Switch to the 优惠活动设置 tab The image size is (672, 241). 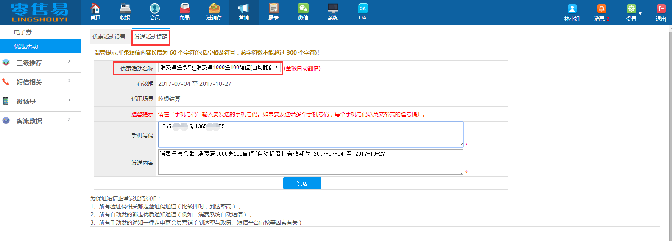[x=109, y=37]
